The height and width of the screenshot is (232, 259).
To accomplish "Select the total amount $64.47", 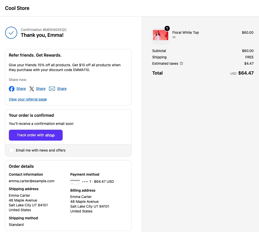I will coord(246,73).
